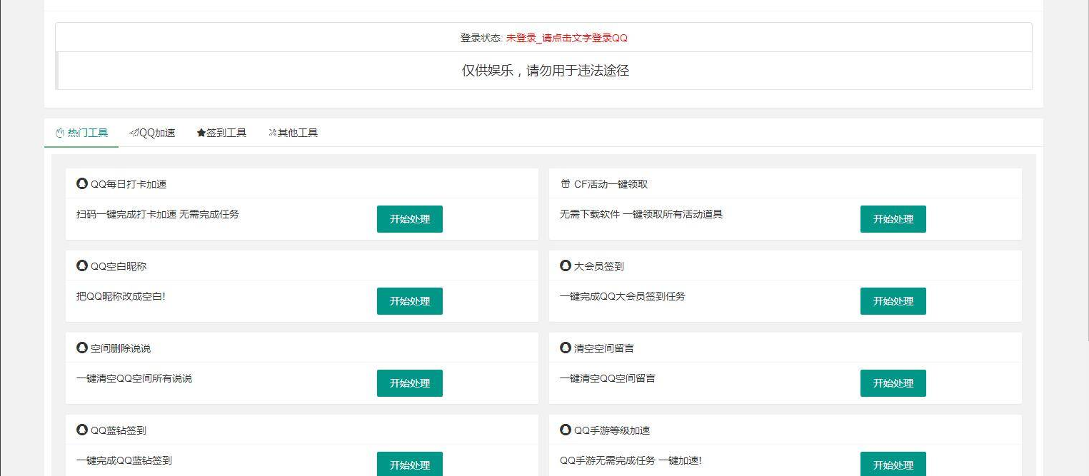
Task: Click 开始处理 for QQ每日打卡加速
Action: [x=409, y=219]
